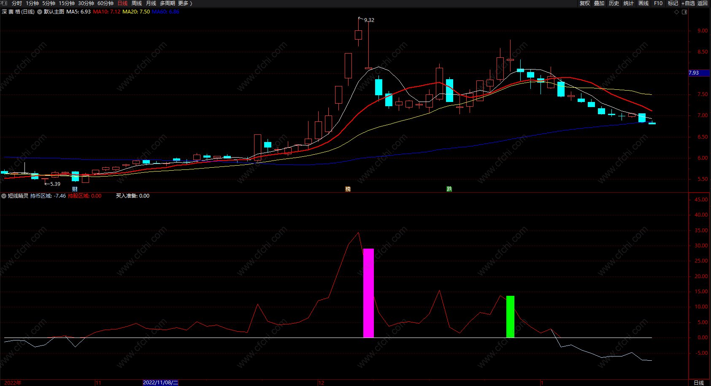Select the 1分钟 period tab
This screenshot has height=386, width=711.
coord(32,3)
